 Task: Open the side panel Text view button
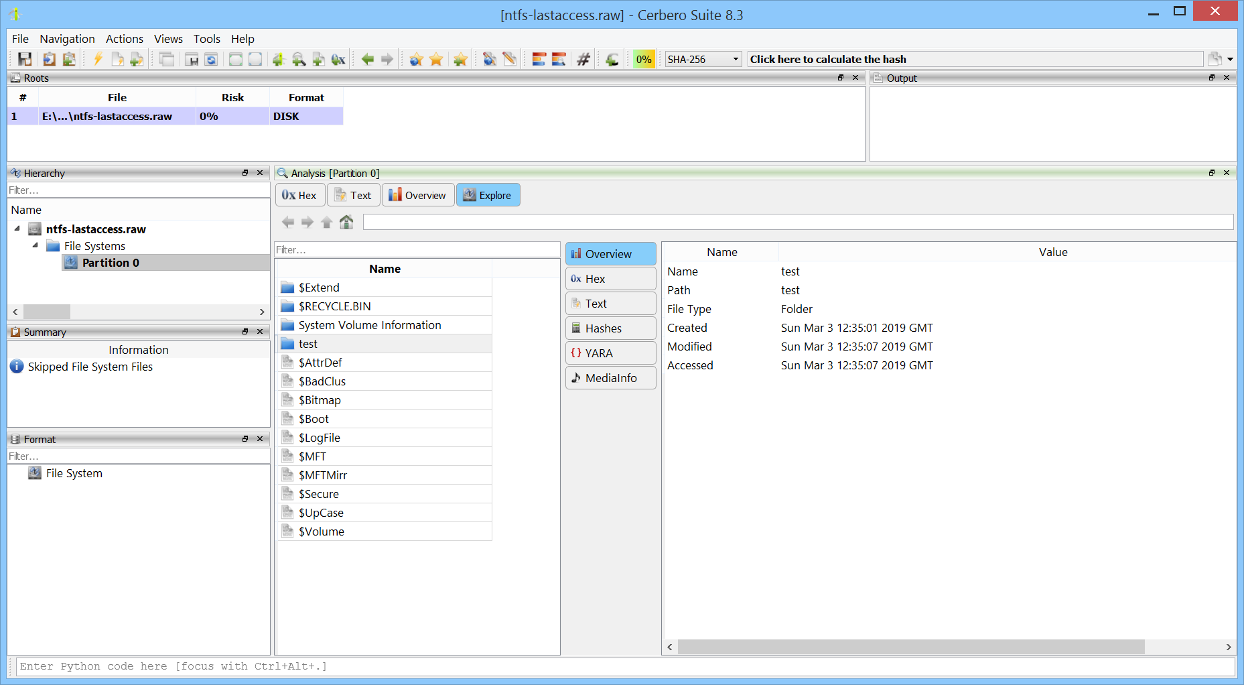(611, 304)
